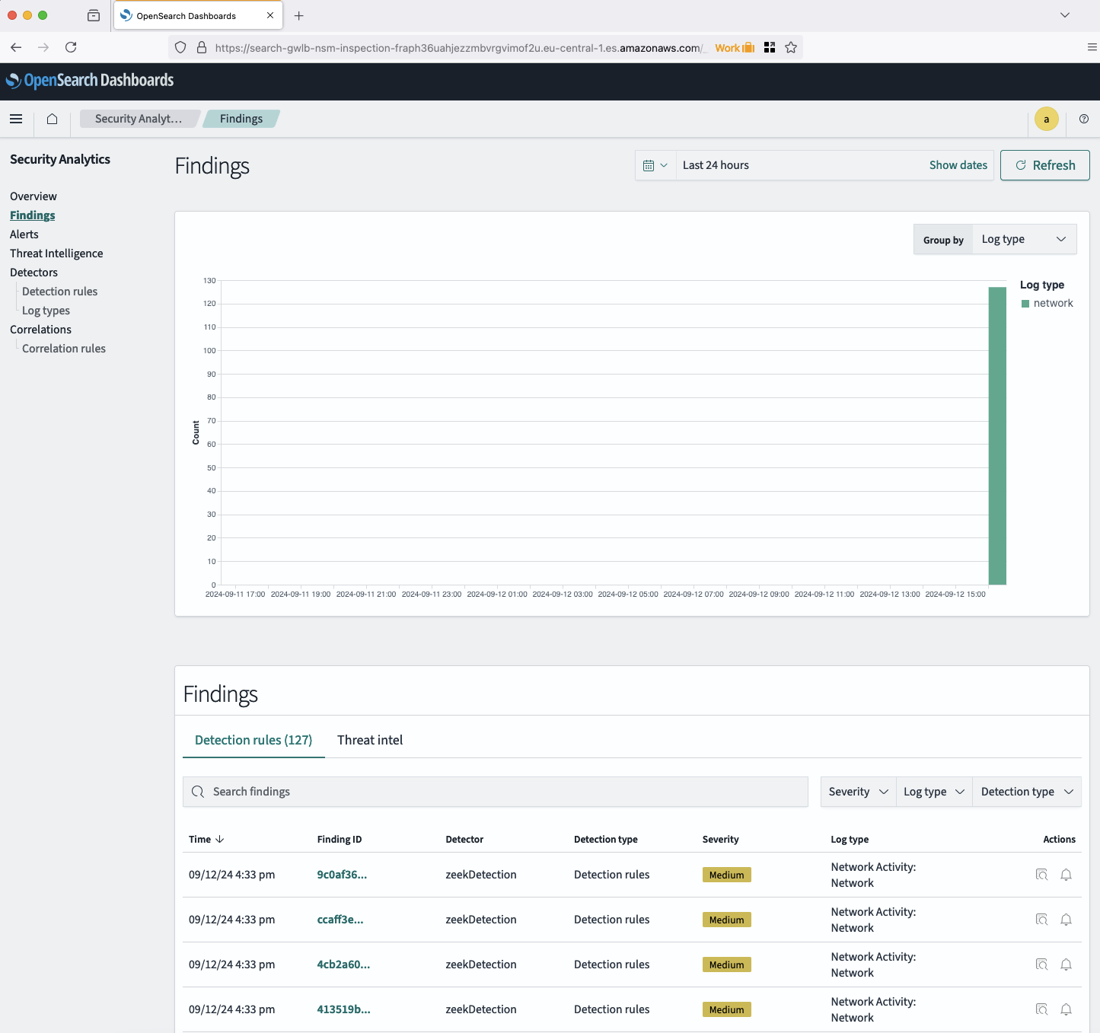
Task: Open the calendar quick date picker
Action: coord(655,165)
